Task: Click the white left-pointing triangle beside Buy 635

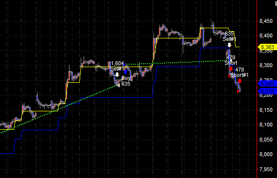Action: coord(119,86)
